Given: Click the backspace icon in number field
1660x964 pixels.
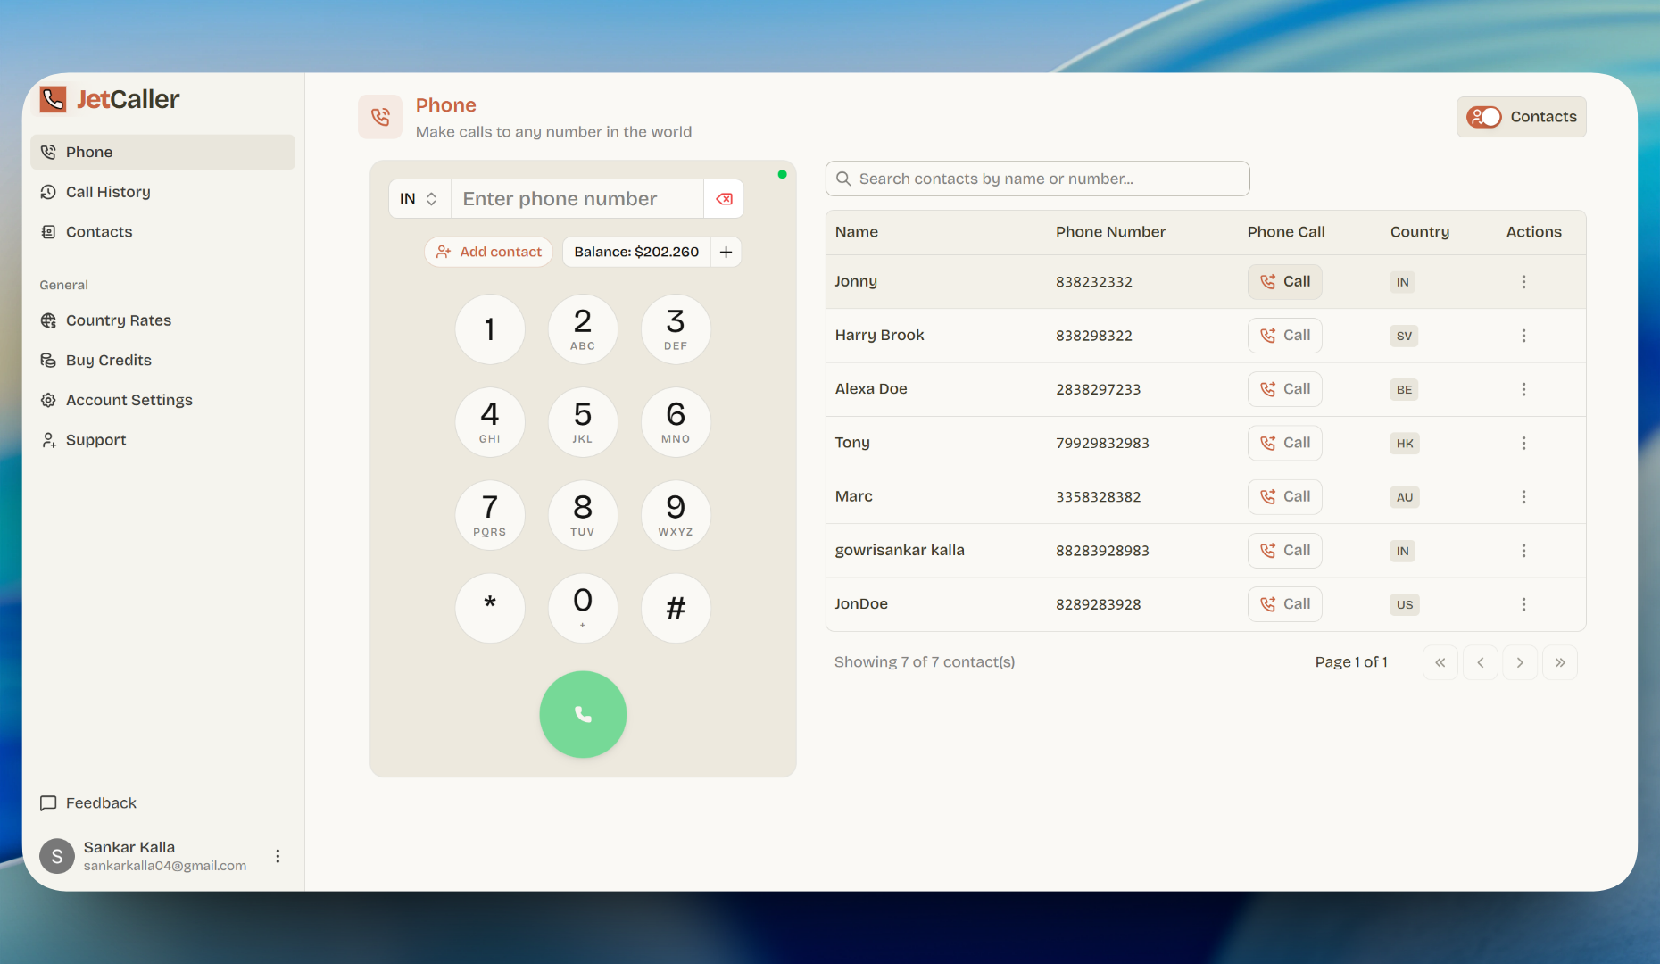Looking at the screenshot, I should pyautogui.click(x=723, y=198).
